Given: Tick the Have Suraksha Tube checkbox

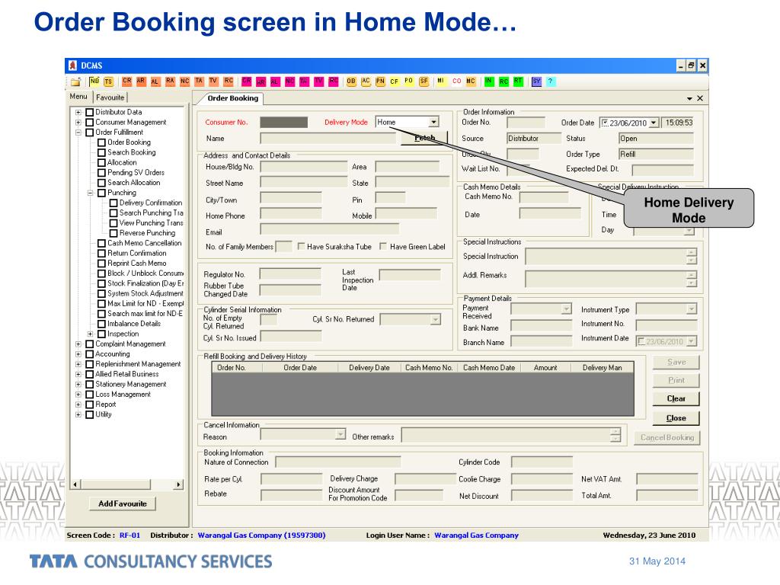Looking at the screenshot, I should [x=301, y=246].
